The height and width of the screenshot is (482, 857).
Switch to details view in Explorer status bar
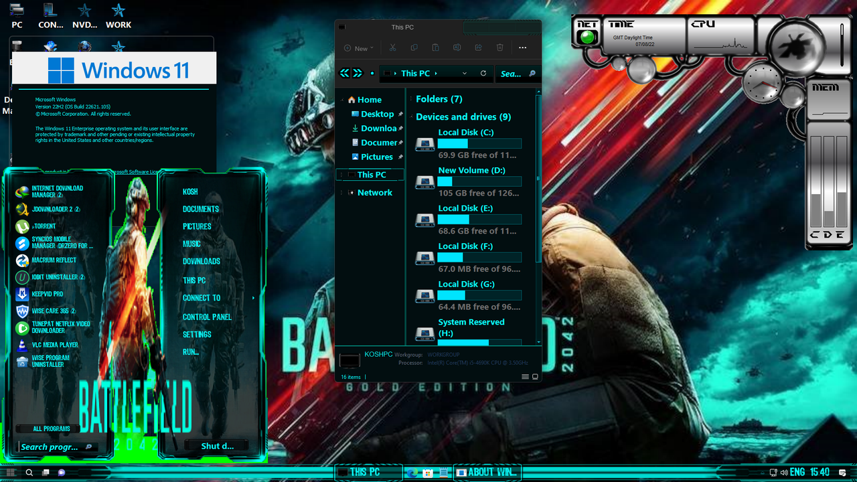525,377
